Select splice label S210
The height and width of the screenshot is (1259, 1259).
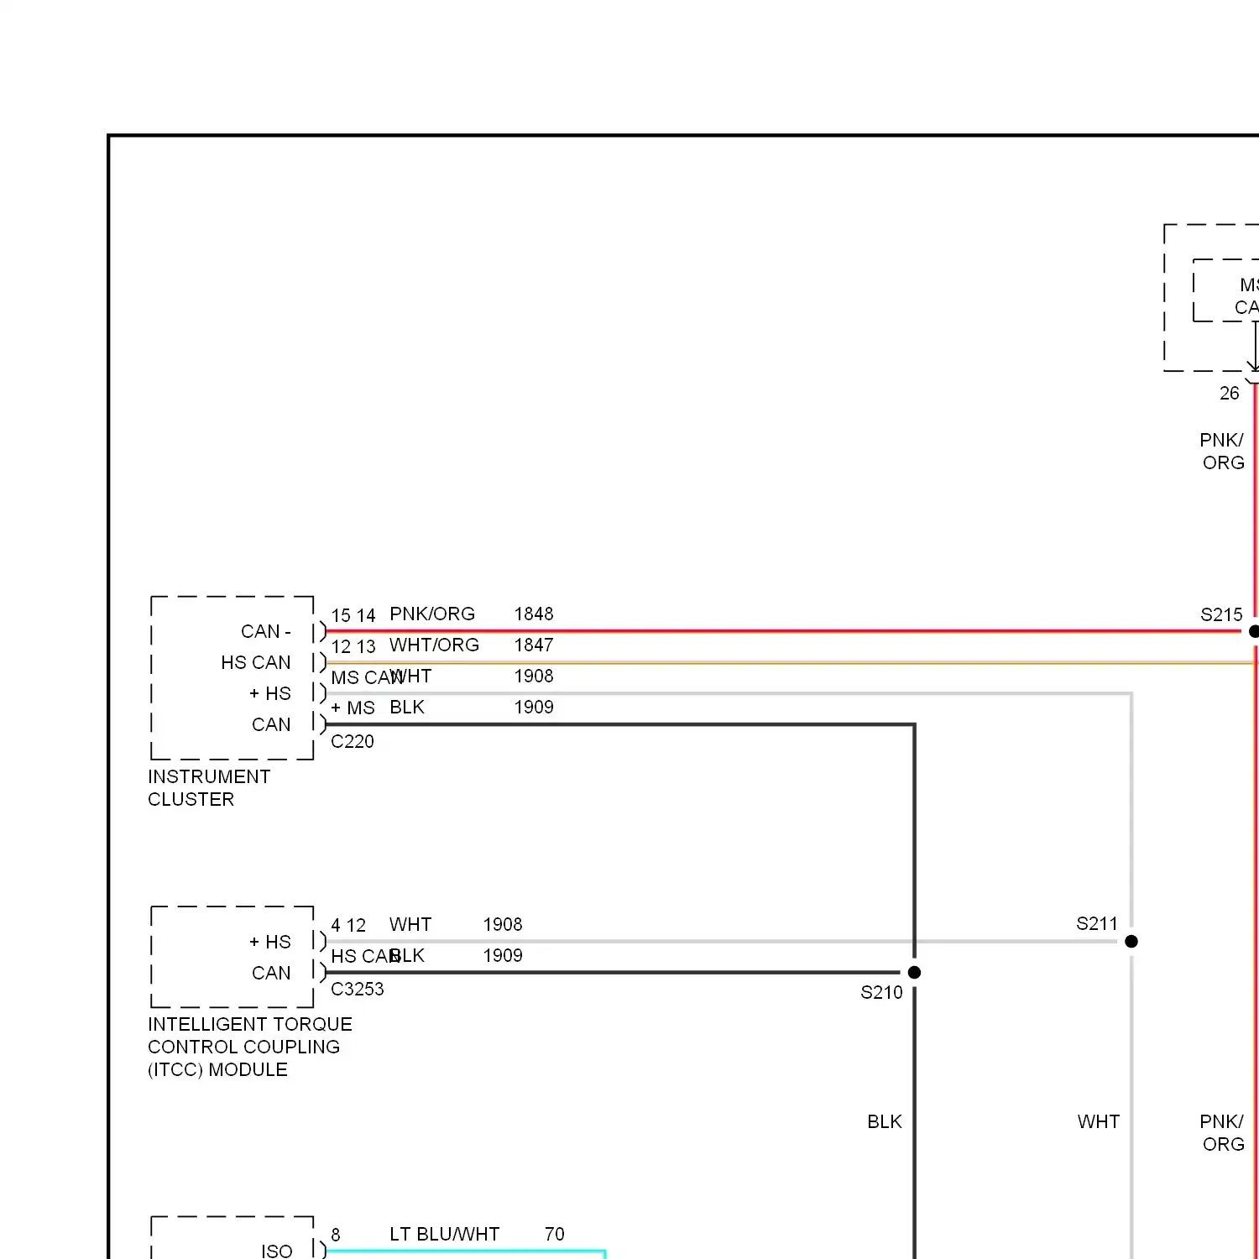(881, 993)
